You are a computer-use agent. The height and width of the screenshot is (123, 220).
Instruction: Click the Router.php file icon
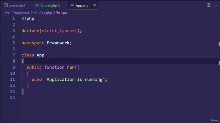coord(37,5)
